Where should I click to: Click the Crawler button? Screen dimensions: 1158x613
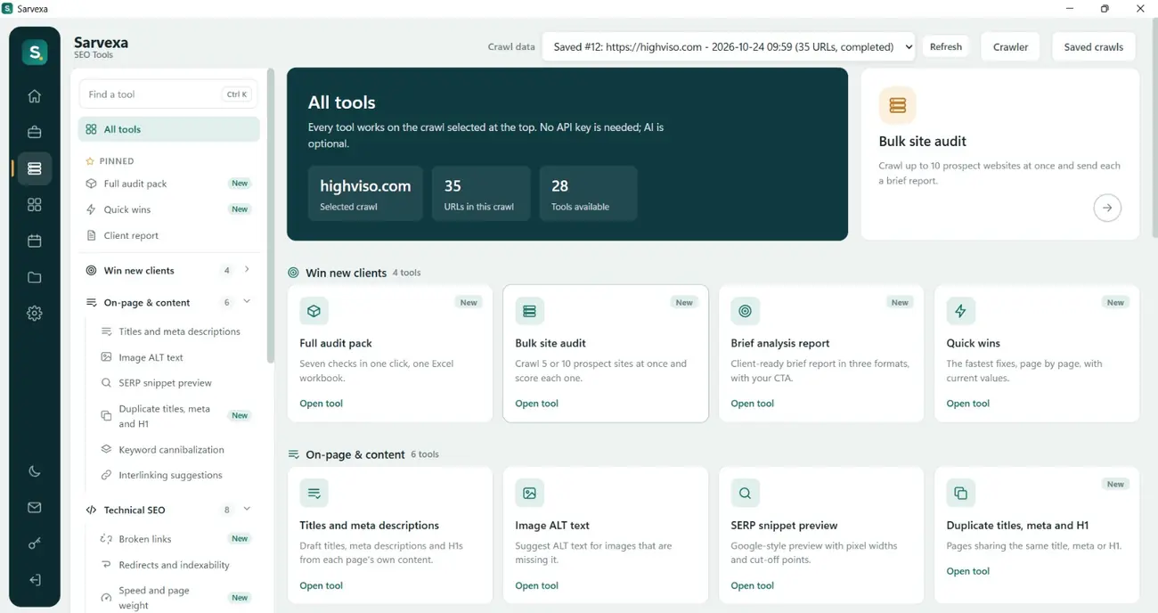pos(1010,46)
